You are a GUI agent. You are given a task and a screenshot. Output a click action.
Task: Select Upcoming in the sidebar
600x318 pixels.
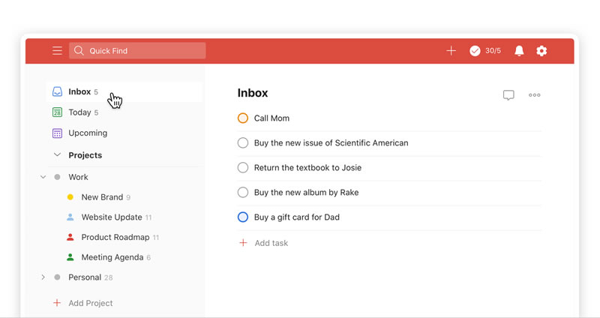click(x=88, y=133)
